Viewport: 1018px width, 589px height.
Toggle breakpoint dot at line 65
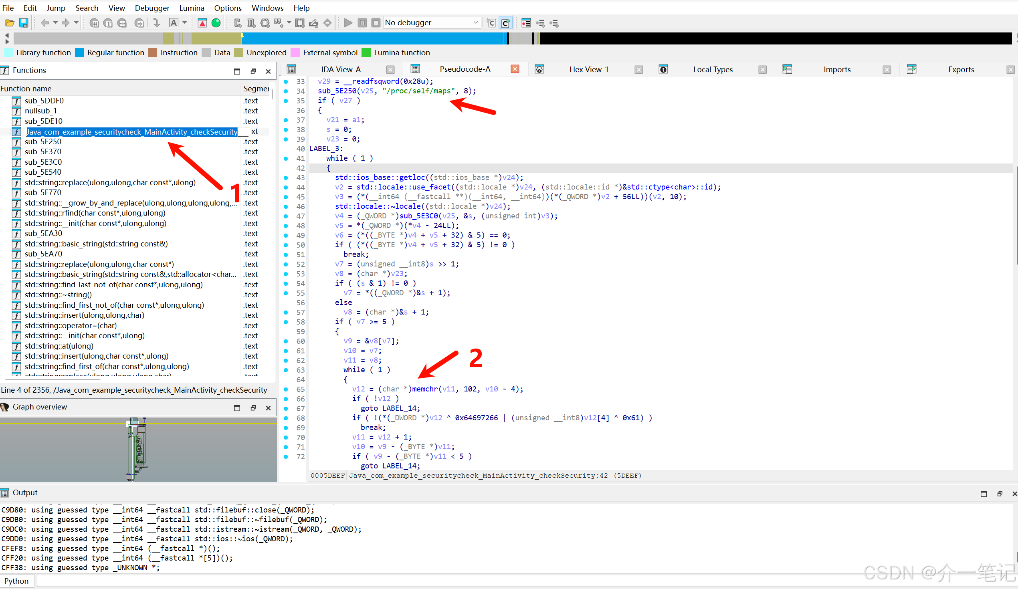[286, 389]
